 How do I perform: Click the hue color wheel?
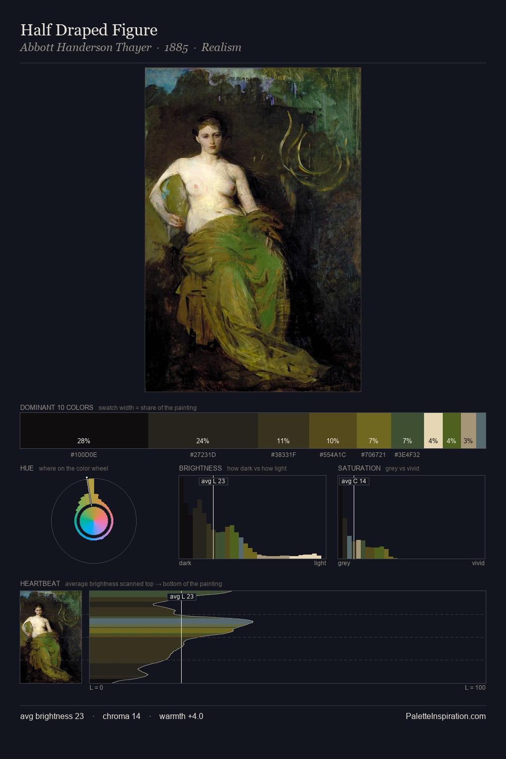(x=94, y=521)
